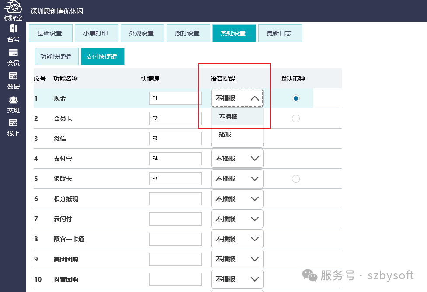
Task: Open the 数据 panel from sidebar
Action: point(13,80)
